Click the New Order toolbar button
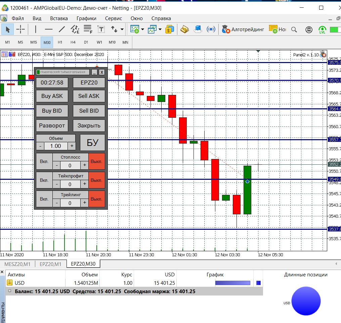341x323 pixels. 278,29
